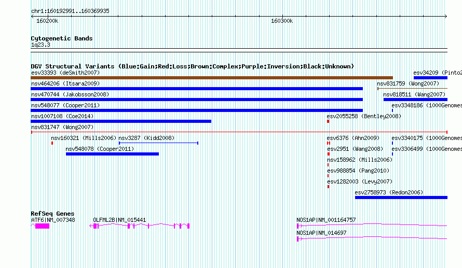This screenshot has width=462, height=268.
Task: Open the esv2055258 (Bentley2008) label
Action: (364, 116)
